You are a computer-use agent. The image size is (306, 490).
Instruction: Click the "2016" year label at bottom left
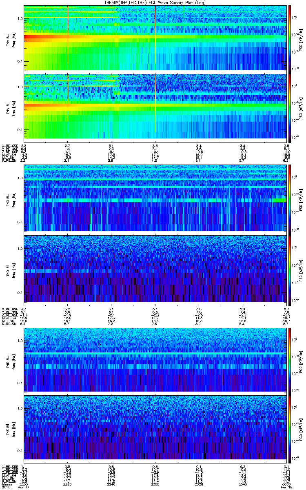coord(6,487)
